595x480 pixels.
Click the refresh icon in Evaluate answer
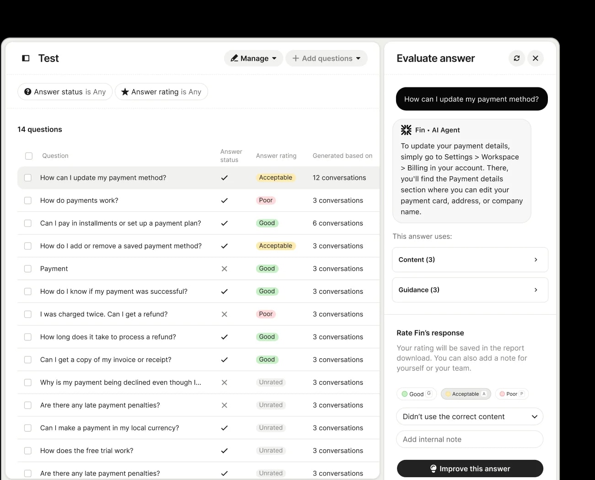517,58
